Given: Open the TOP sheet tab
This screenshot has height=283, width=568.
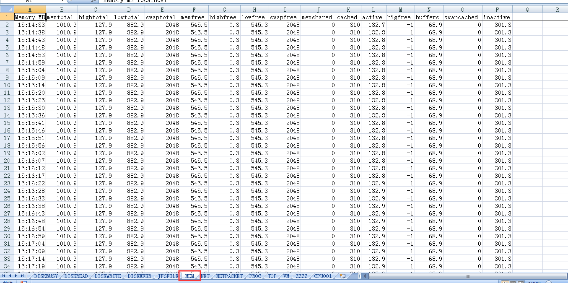Looking at the screenshot, I should (x=272, y=276).
